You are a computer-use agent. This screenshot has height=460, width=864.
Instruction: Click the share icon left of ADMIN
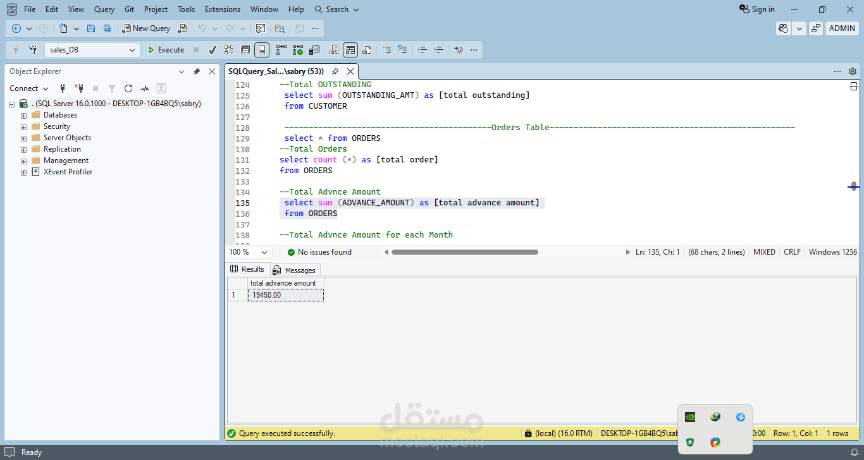816,28
